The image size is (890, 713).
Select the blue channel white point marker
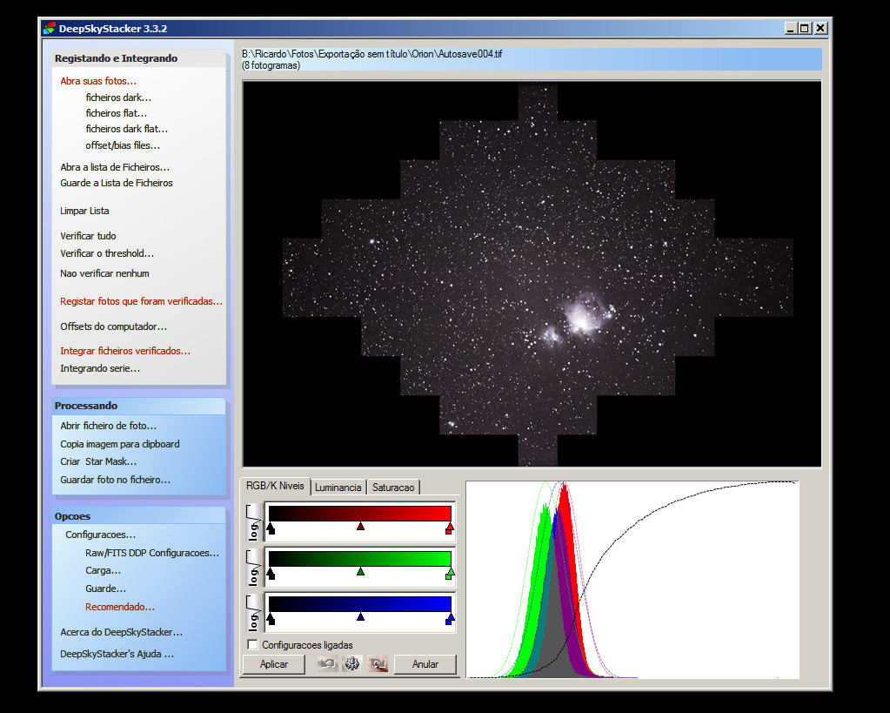(x=450, y=619)
